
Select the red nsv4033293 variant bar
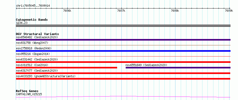(x=123, y=79)
